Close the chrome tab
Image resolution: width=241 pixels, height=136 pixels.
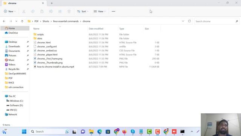pyautogui.click(x=43, y=3)
